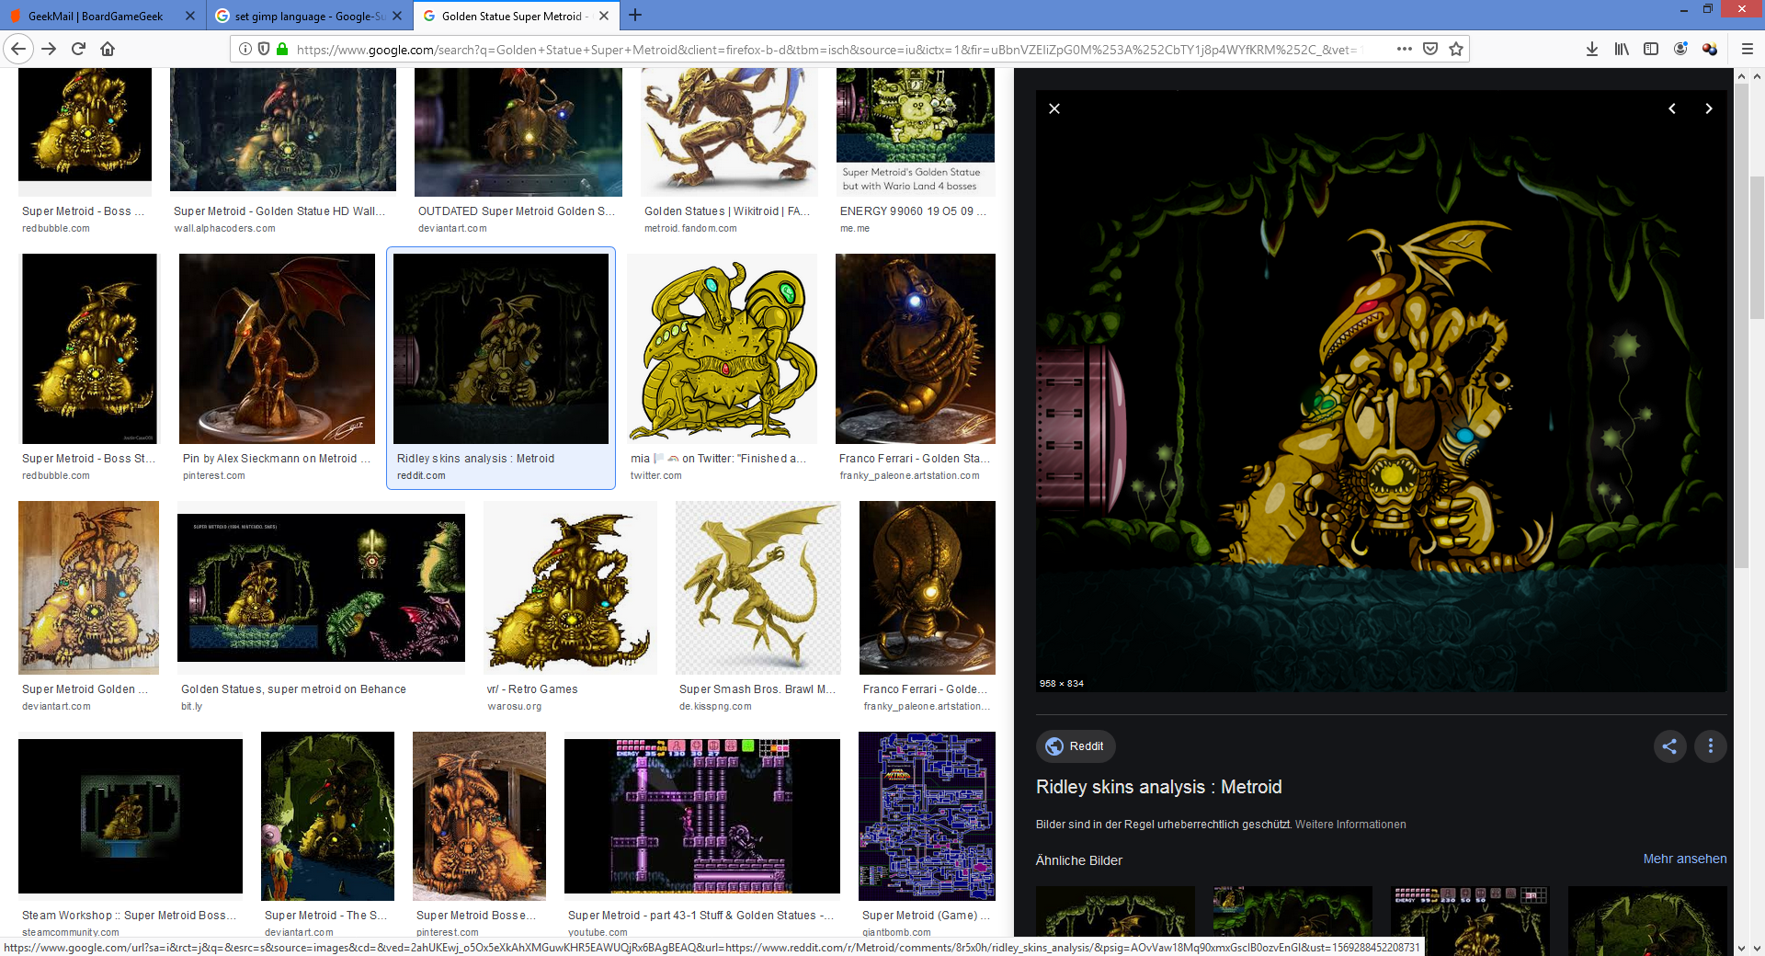Open new tab with plus button
Image resolution: width=1765 pixels, height=956 pixels.
(635, 15)
